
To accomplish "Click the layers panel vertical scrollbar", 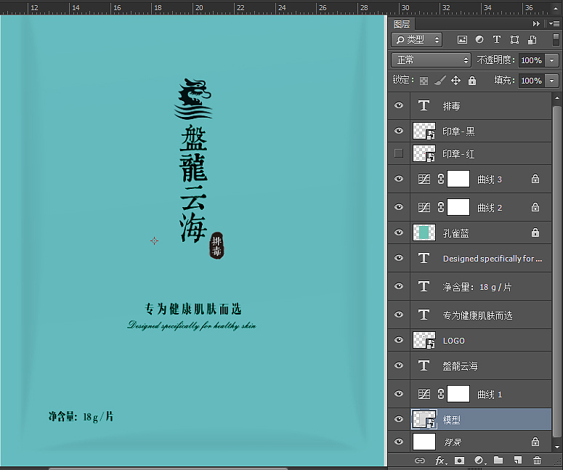I will click(556, 271).
